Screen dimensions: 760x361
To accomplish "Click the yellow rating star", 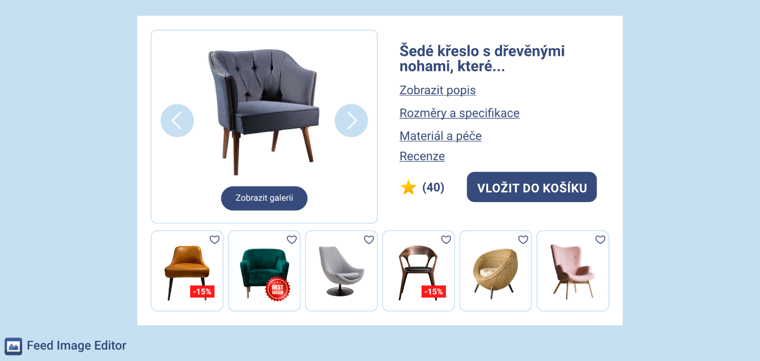I will click(408, 187).
